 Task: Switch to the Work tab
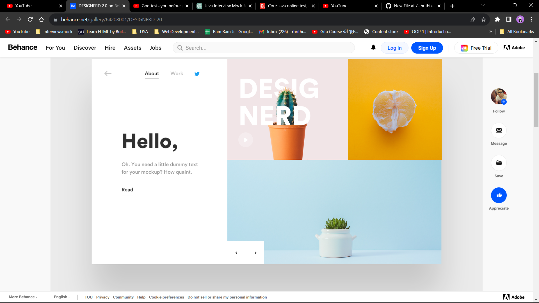pos(177,74)
